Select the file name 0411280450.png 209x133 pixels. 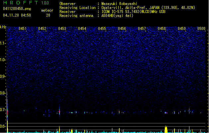[17, 9]
